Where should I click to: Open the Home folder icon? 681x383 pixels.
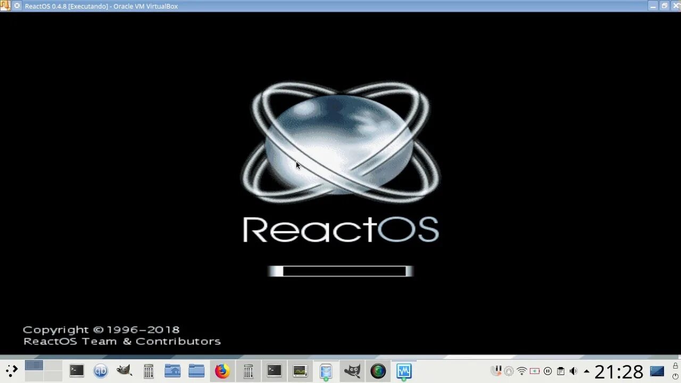[x=172, y=371]
